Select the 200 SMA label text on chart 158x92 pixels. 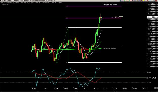click(x=109, y=48)
